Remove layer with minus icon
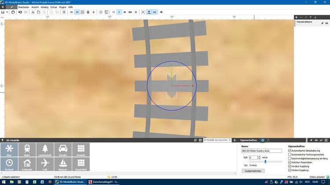The width and height of the screenshot is (330, 185). [301, 17]
